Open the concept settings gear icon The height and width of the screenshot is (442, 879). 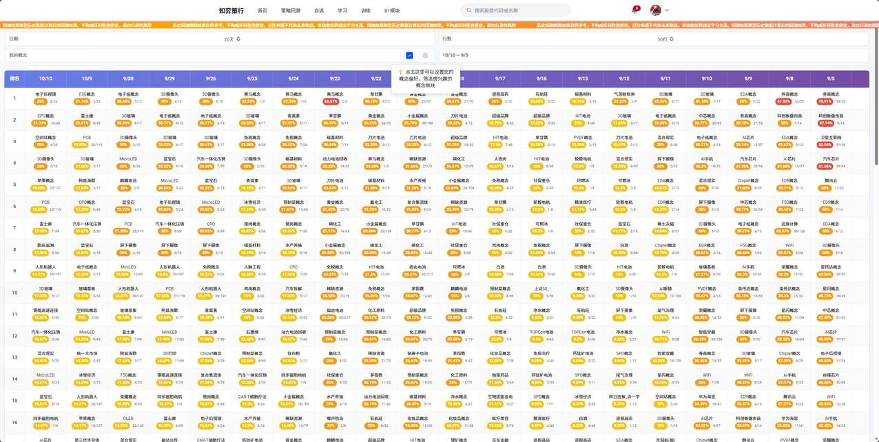point(425,55)
